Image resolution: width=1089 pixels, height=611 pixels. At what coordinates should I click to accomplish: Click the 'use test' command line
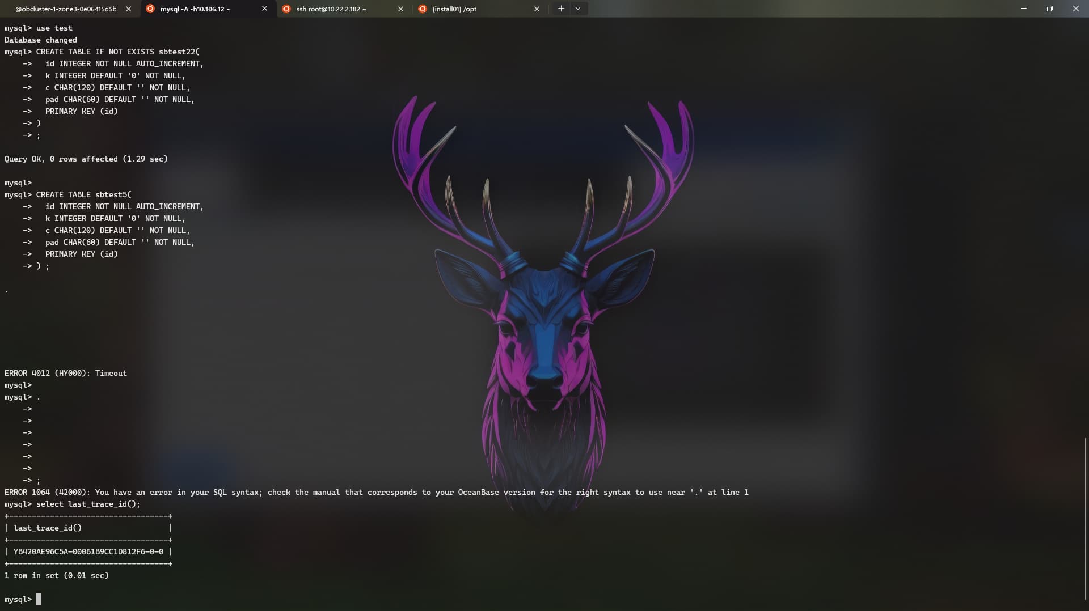click(x=39, y=28)
